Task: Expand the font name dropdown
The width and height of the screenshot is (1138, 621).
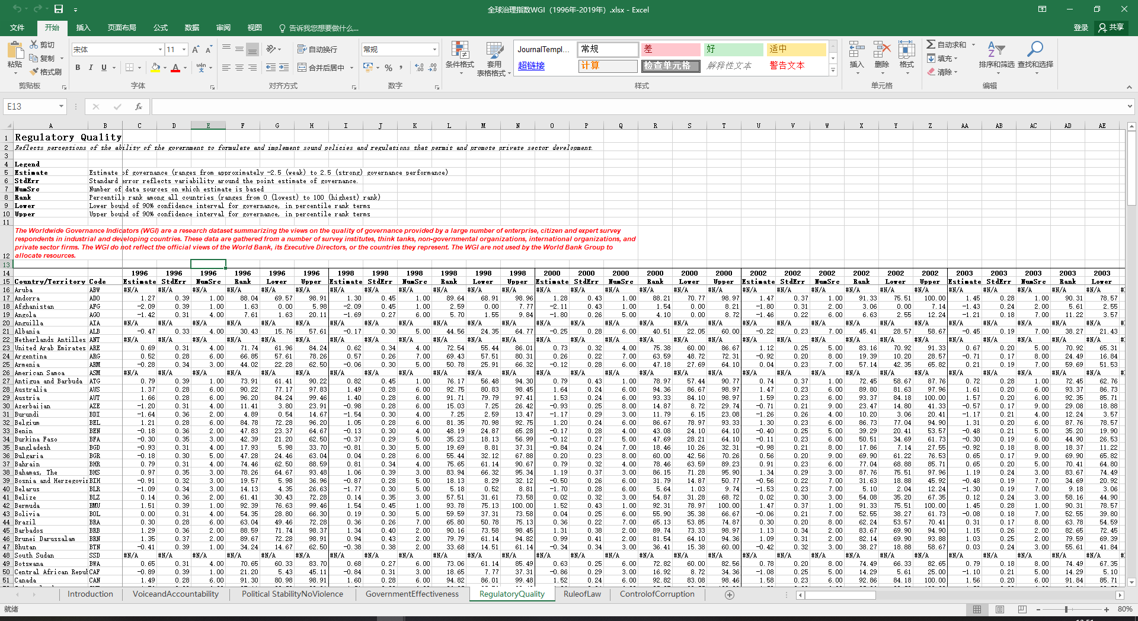Action: [160, 50]
